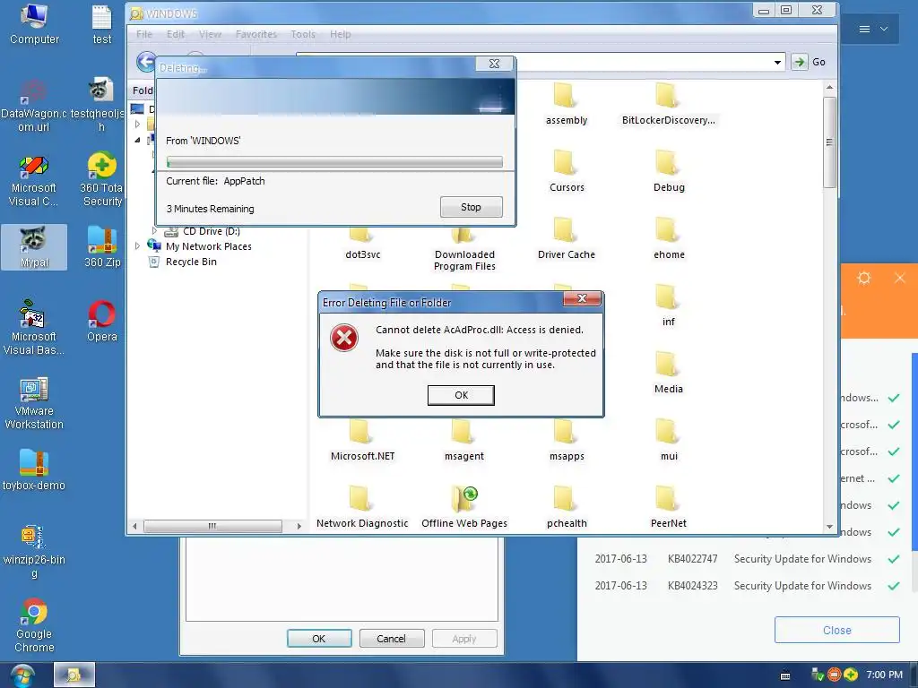The width and height of the screenshot is (918, 688).
Task: Open the msagent folder
Action: pyautogui.click(x=464, y=441)
